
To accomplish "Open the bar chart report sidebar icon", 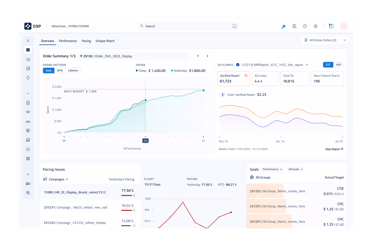I will coord(28,68).
